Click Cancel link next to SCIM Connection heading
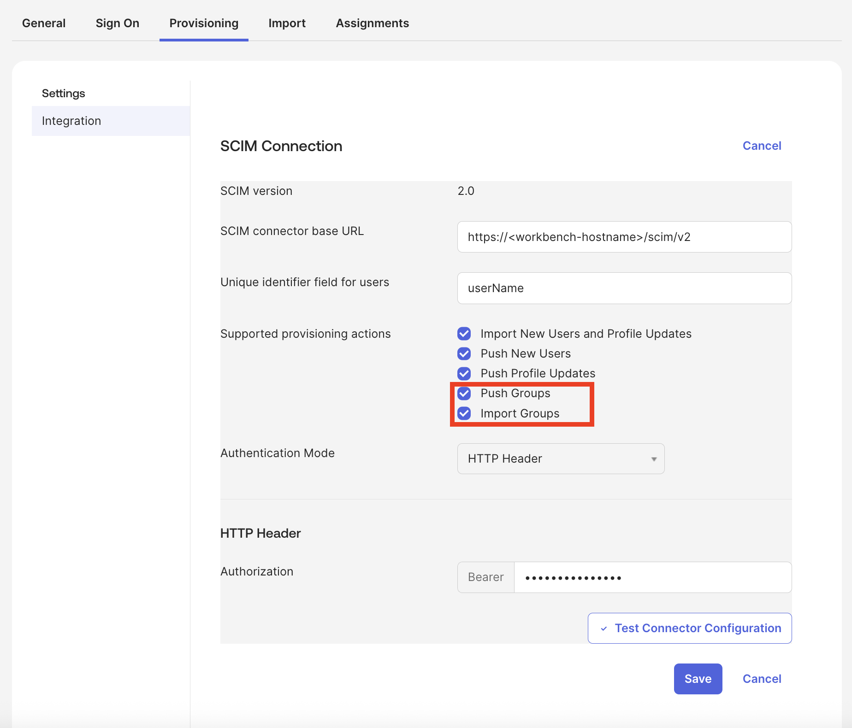 (x=762, y=146)
